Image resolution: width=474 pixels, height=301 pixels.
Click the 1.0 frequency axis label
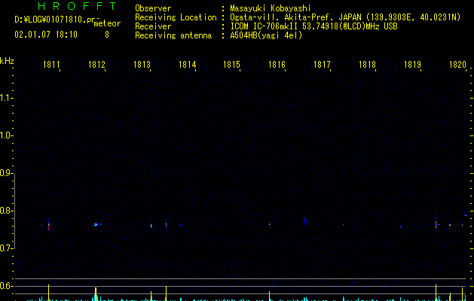(x=6, y=135)
